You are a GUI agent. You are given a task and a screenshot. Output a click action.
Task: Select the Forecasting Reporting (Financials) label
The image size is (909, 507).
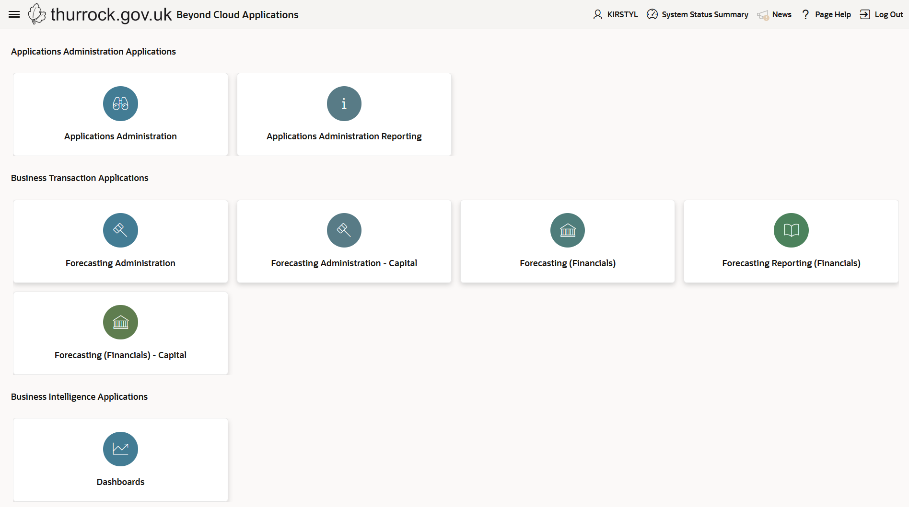point(791,263)
